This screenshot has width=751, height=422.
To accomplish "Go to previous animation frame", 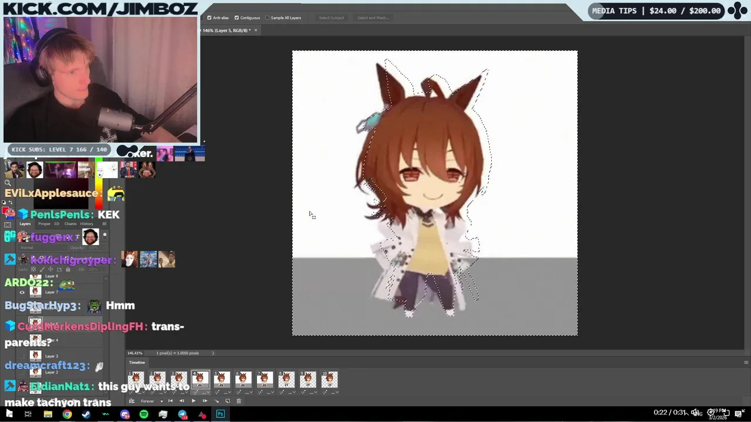I will coord(182,401).
